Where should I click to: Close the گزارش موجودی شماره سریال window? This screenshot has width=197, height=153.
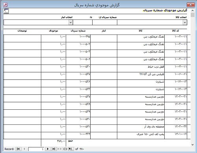191,5
